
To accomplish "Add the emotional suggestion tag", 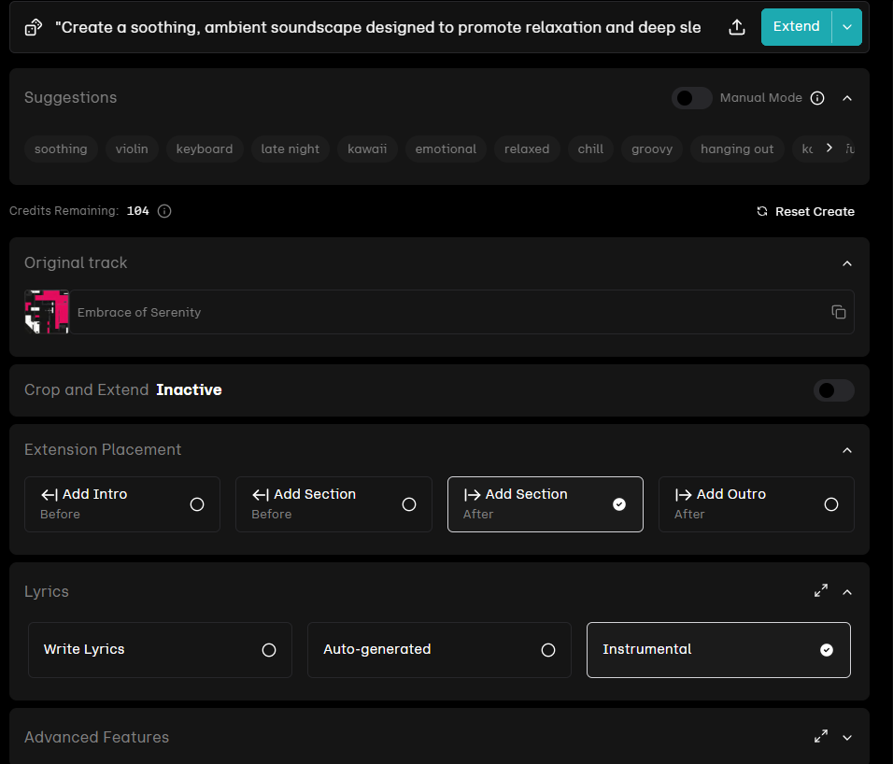I will 446,149.
